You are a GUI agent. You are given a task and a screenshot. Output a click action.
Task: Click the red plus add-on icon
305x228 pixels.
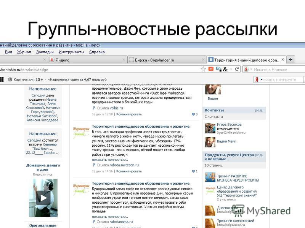(x=211, y=69)
